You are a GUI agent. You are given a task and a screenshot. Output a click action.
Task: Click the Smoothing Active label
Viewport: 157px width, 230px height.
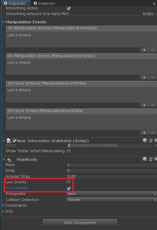22,8
